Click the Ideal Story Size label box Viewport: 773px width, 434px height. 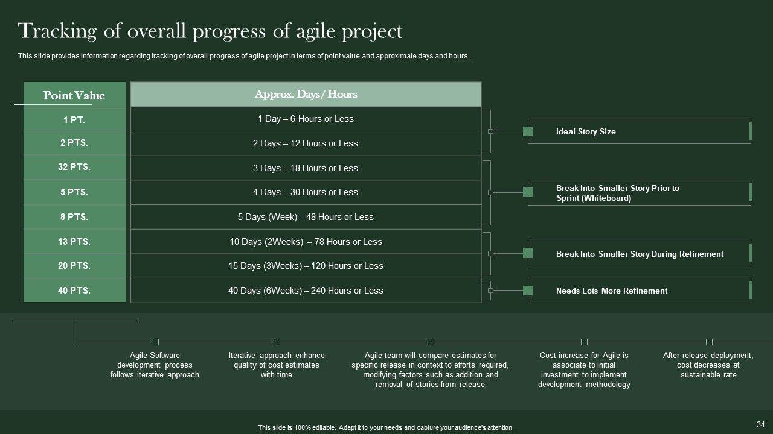tap(640, 131)
